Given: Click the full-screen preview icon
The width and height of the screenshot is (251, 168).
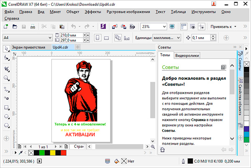Looking at the screenshot, I should (172, 26).
